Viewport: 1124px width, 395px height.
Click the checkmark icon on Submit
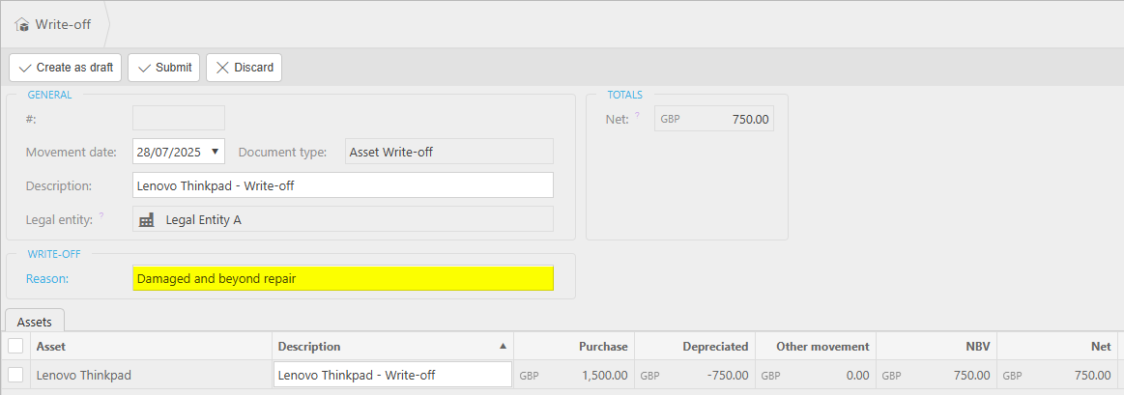145,68
